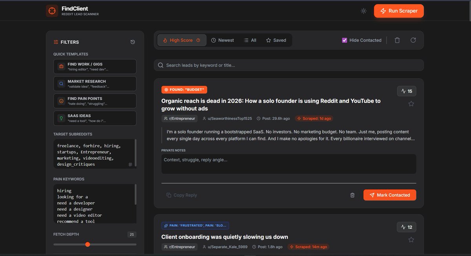
Task: Focus the Search leads by keyword field
Action: tap(289, 65)
